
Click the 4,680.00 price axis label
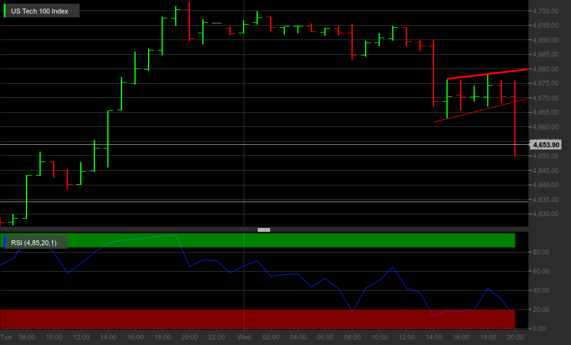pyautogui.click(x=545, y=69)
